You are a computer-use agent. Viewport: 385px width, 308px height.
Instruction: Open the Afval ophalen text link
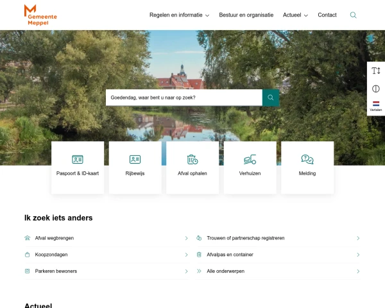(x=193, y=173)
